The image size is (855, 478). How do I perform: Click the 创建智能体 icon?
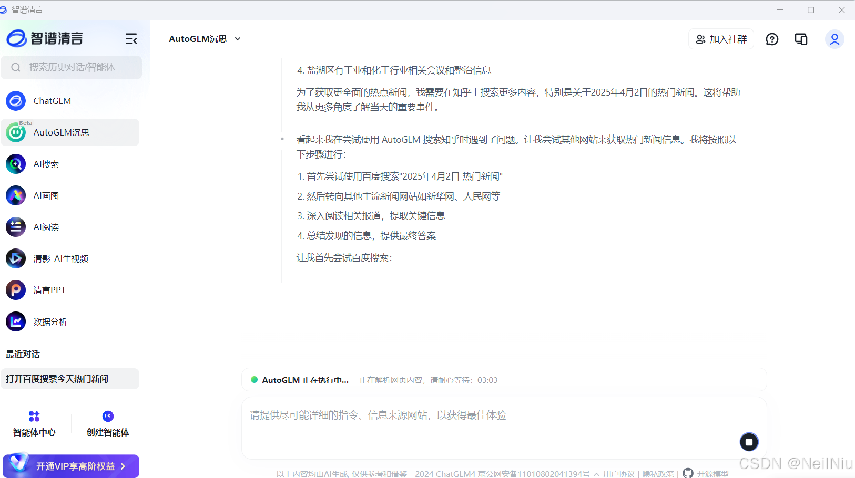108,416
